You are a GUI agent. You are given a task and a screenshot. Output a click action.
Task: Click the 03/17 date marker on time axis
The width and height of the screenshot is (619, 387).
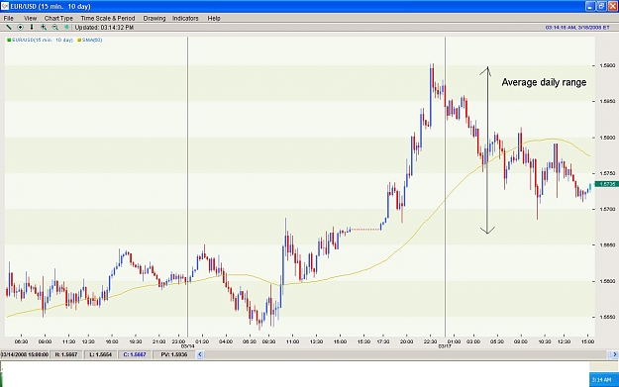[x=445, y=346]
